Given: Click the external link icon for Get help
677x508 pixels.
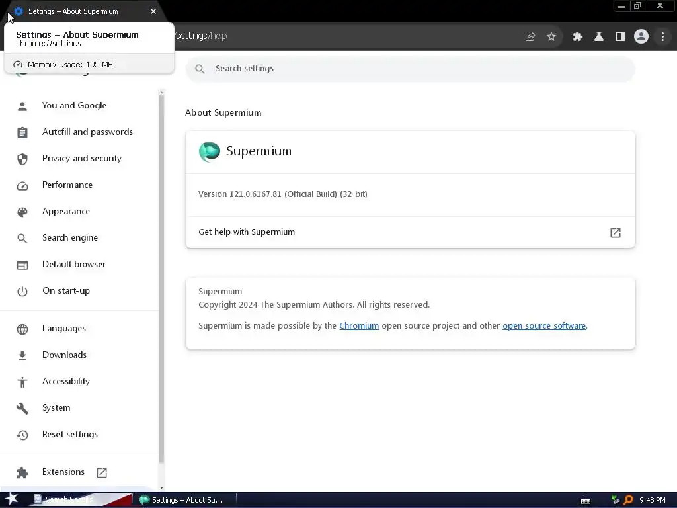Looking at the screenshot, I should pos(616,233).
